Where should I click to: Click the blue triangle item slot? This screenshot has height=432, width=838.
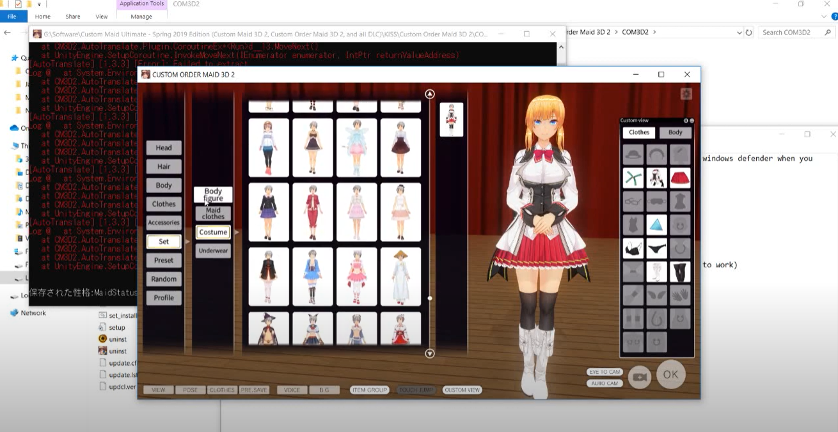pyautogui.click(x=657, y=225)
